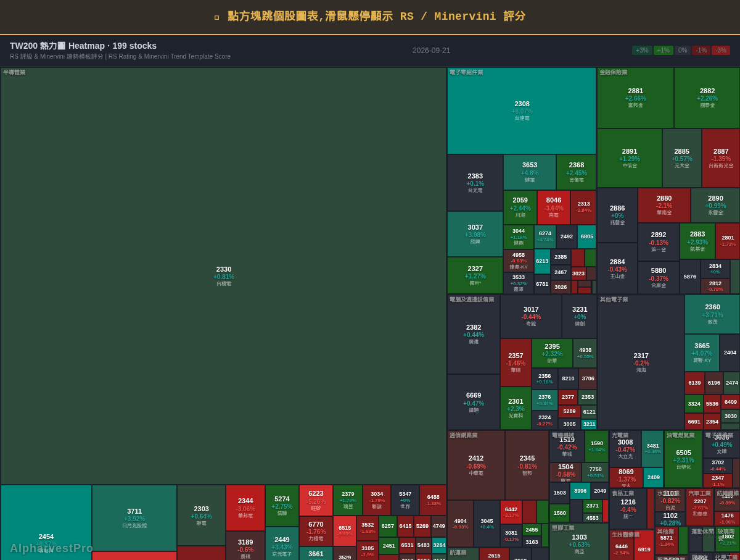Select the 0% neutral legend swatch
The height and width of the screenshot is (560, 740).
click(682, 51)
